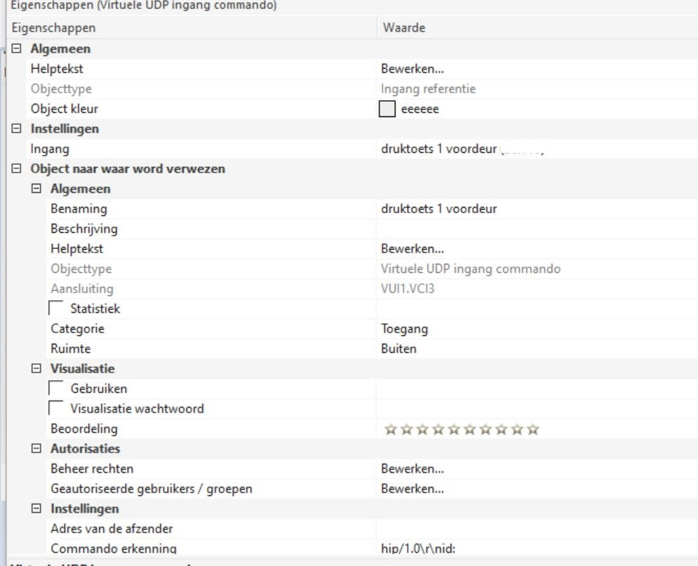This screenshot has width=698, height=566.
Task: Set Beoordeling to five stars
Action: coord(452,429)
